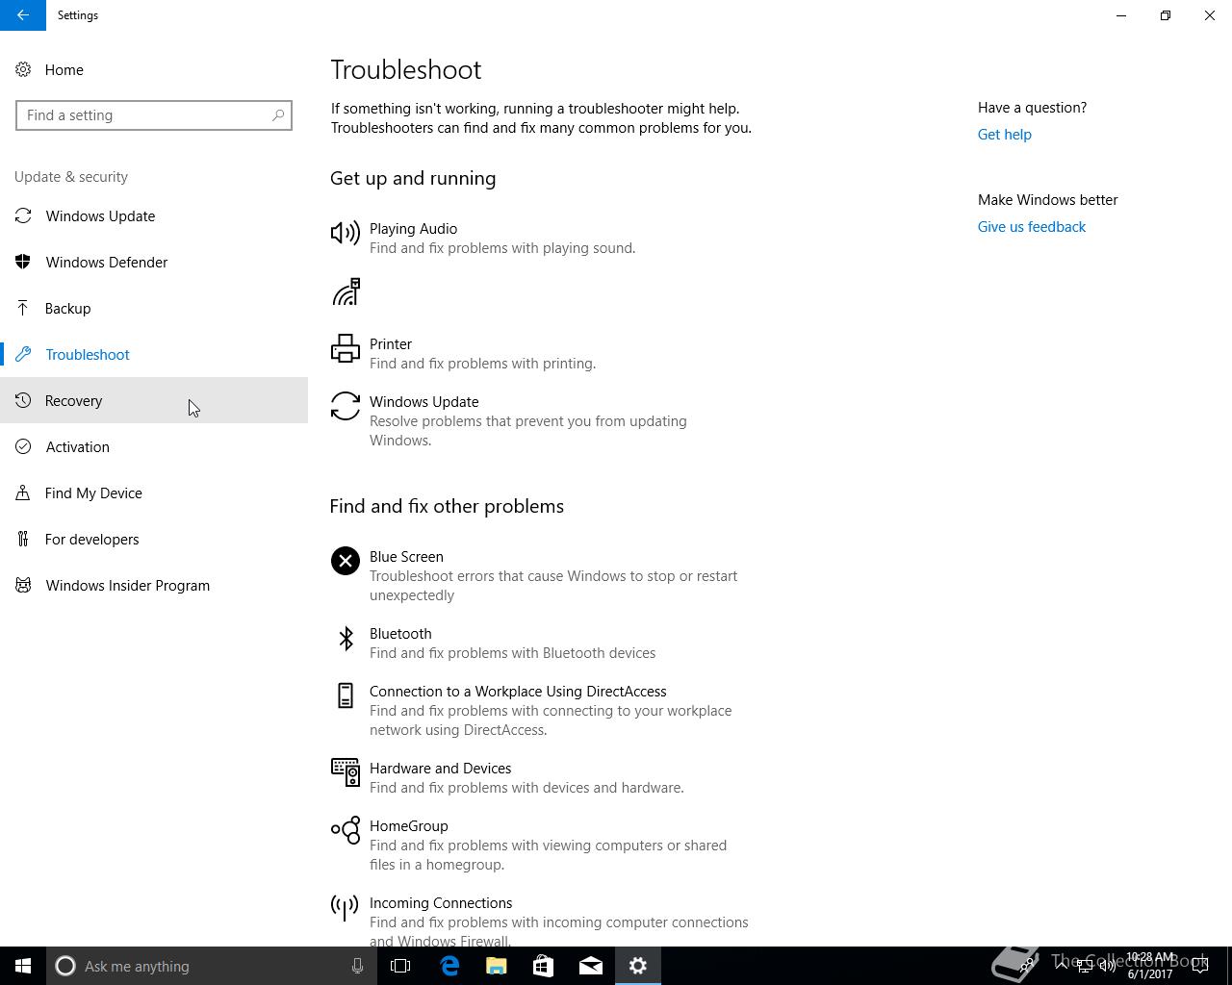This screenshot has height=985, width=1232.
Task: Click the Bluetooth symbol icon
Action: (346, 638)
